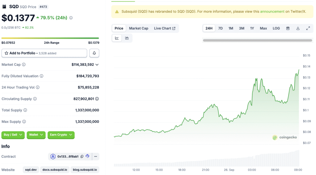Click the chart horizontal scrollbar
The width and height of the screenshot is (316, 175).
coord(257,40)
